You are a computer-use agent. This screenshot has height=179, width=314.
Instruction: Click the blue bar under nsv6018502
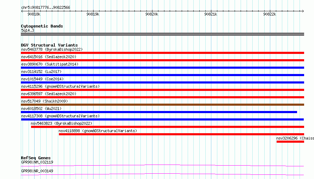(x=159, y=112)
